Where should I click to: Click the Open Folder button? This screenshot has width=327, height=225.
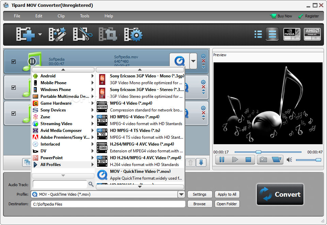[227, 204]
